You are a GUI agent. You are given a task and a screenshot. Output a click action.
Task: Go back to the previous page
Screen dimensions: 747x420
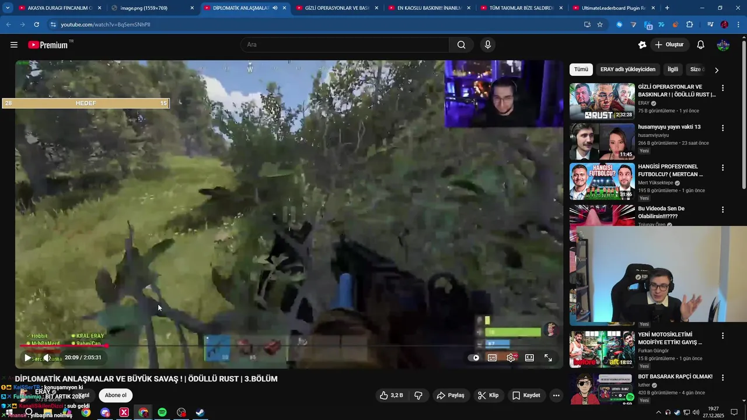(x=8, y=24)
